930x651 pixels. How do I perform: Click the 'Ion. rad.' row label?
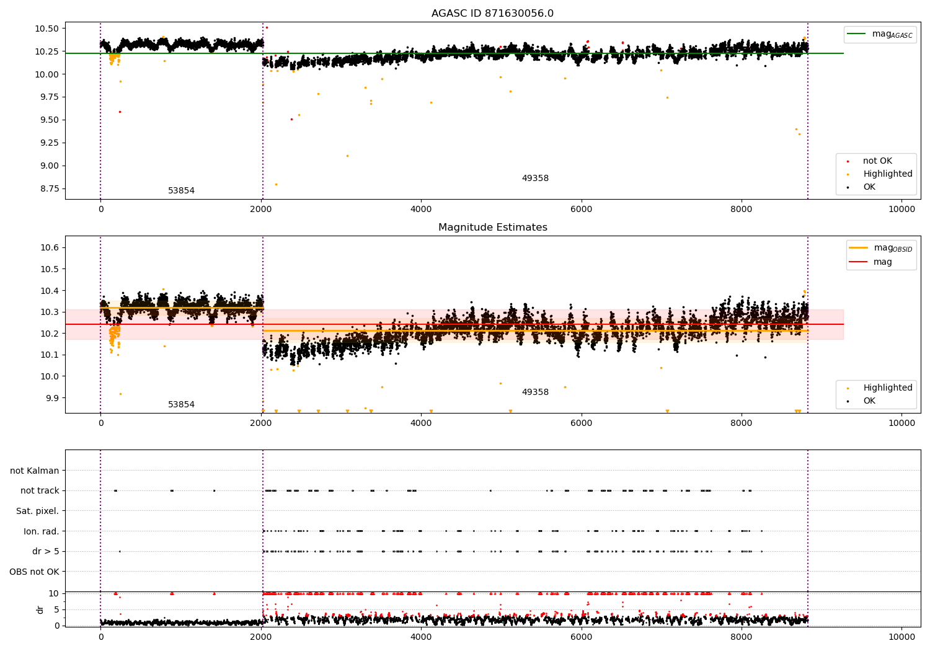coord(42,532)
